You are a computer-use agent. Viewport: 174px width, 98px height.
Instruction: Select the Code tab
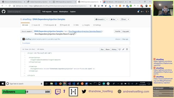point(25,25)
